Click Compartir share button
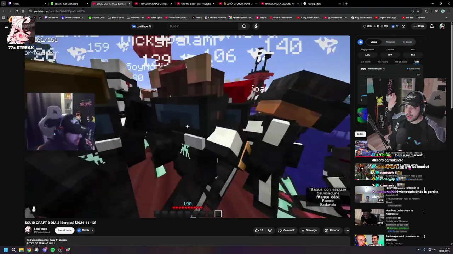 coord(286,230)
